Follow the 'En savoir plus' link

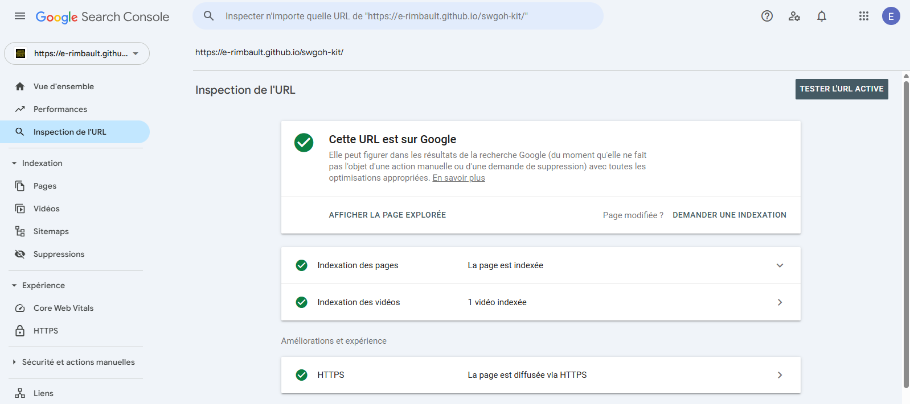(458, 178)
